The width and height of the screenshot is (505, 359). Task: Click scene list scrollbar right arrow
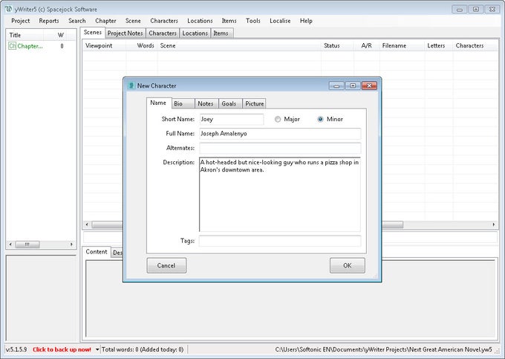coord(494,224)
